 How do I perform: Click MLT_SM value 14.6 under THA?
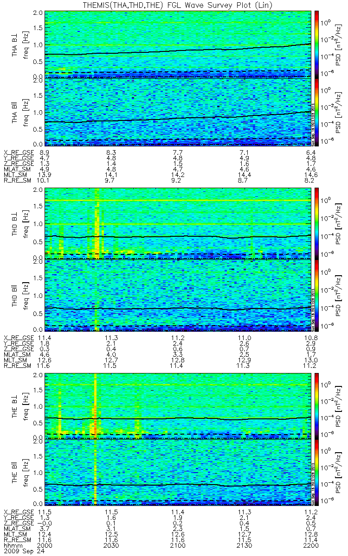[311, 175]
